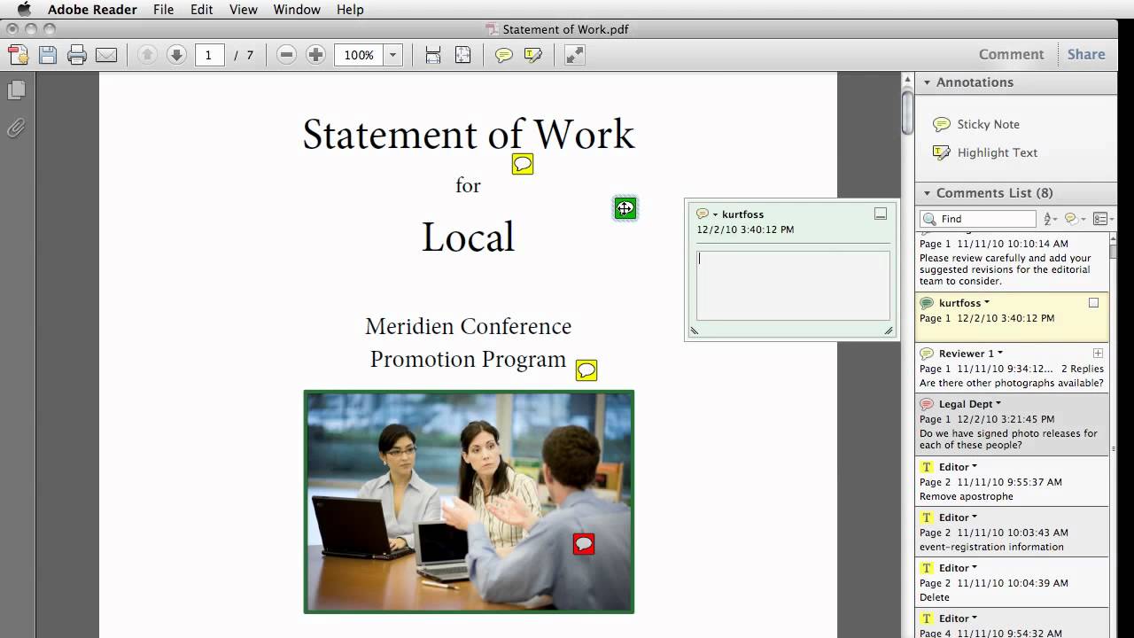This screenshot has height=638, width=1134.
Task: Open the View menu
Action: pyautogui.click(x=243, y=9)
